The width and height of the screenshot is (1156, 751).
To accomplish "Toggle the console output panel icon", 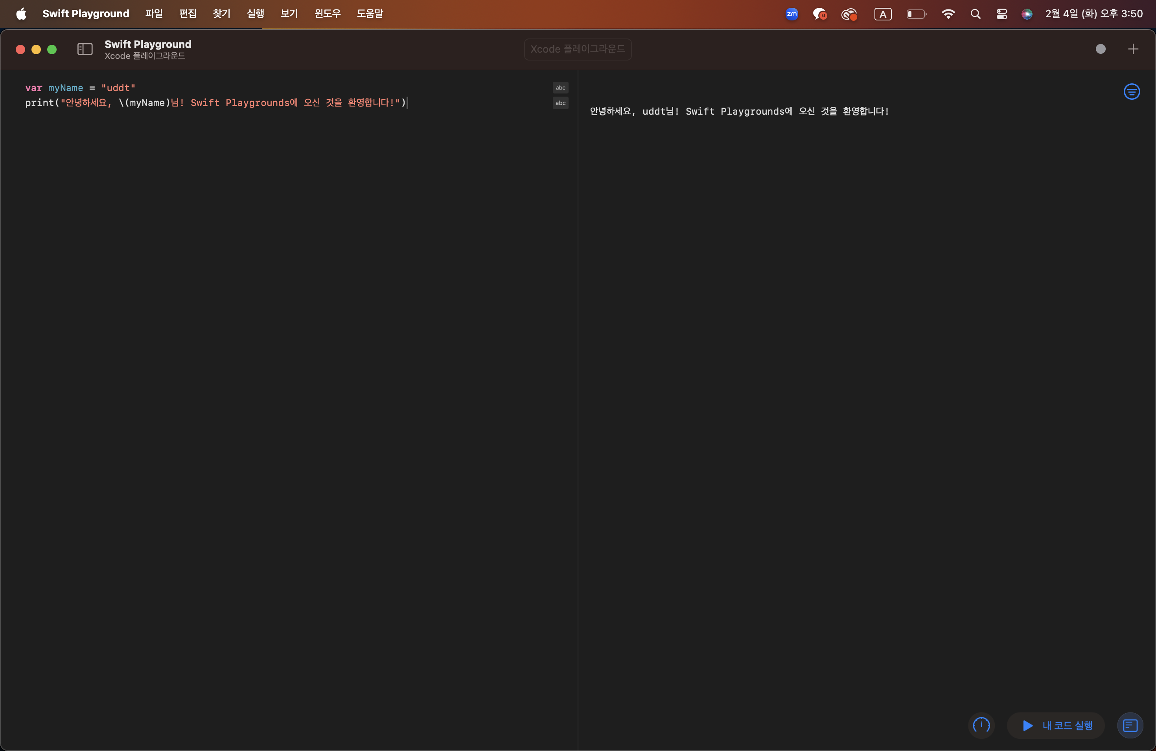I will click(1130, 725).
